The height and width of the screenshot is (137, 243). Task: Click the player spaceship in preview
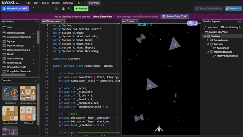159,128
